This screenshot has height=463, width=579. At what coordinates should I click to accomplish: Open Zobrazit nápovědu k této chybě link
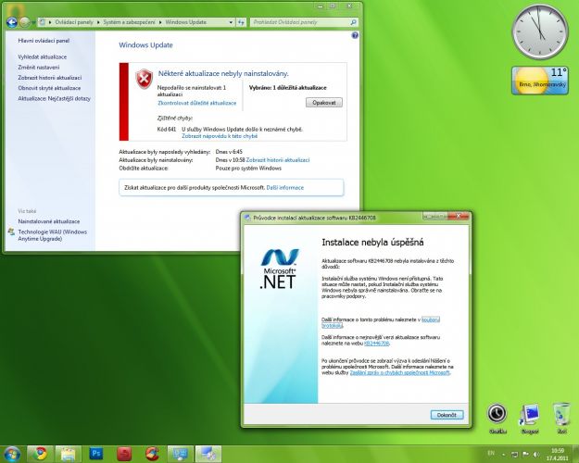pos(220,136)
